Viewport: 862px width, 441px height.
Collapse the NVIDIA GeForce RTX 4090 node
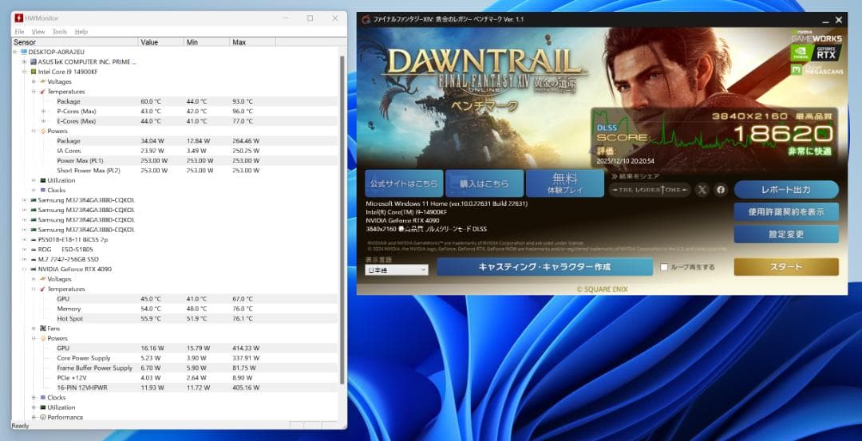click(x=24, y=269)
